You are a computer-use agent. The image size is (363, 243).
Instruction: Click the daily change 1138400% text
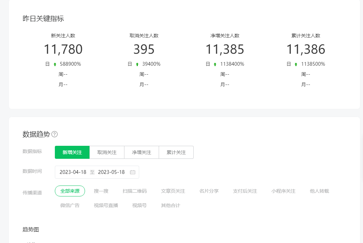click(x=232, y=64)
